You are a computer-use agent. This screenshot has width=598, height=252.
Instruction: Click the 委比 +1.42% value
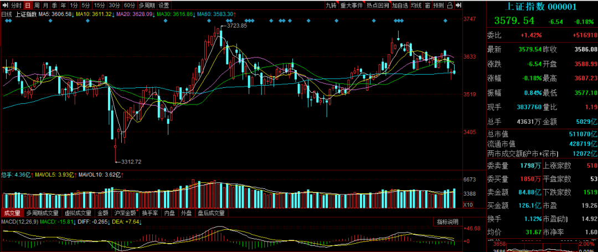(x=531, y=35)
